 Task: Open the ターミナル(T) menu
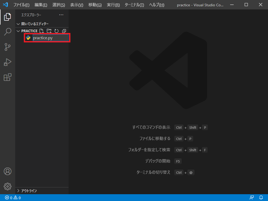point(134,5)
